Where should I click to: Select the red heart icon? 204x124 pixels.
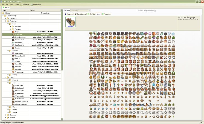pos(122,85)
